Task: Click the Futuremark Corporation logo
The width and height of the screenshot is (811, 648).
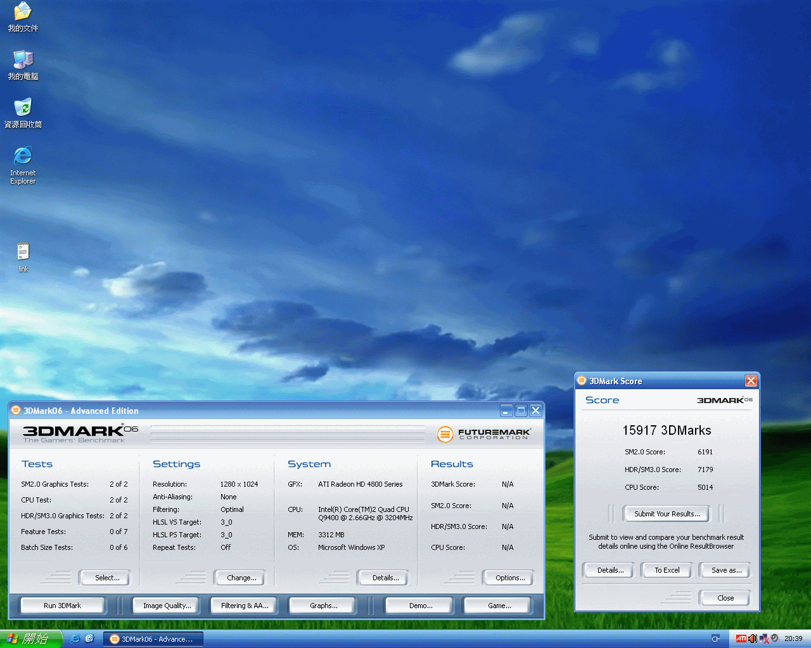Action: 484,434
